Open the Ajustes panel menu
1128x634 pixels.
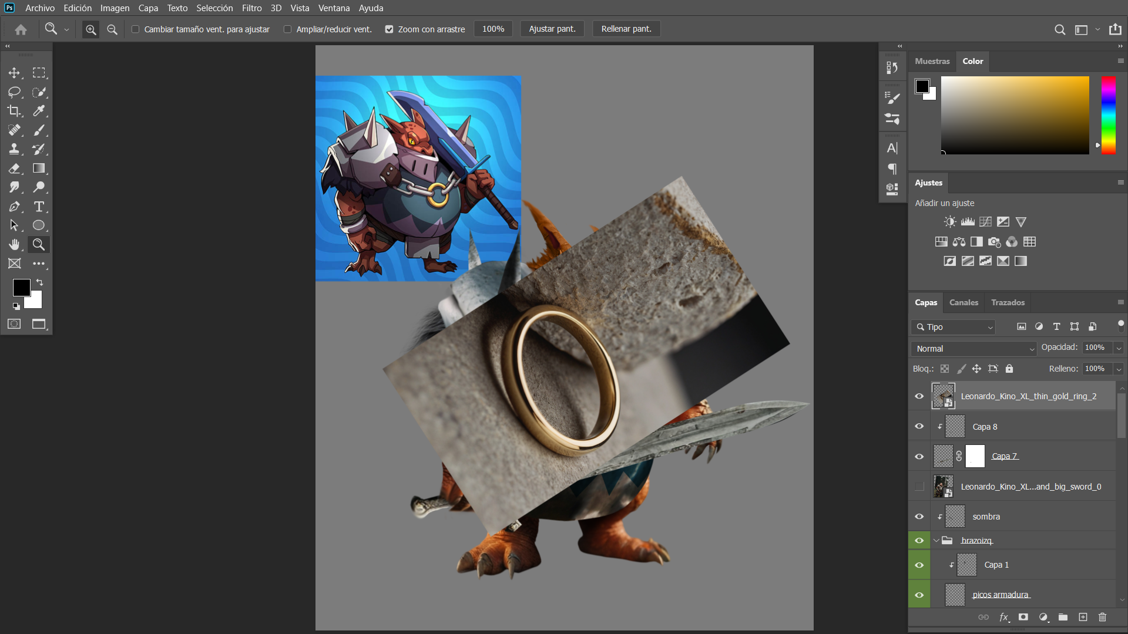point(1120,183)
